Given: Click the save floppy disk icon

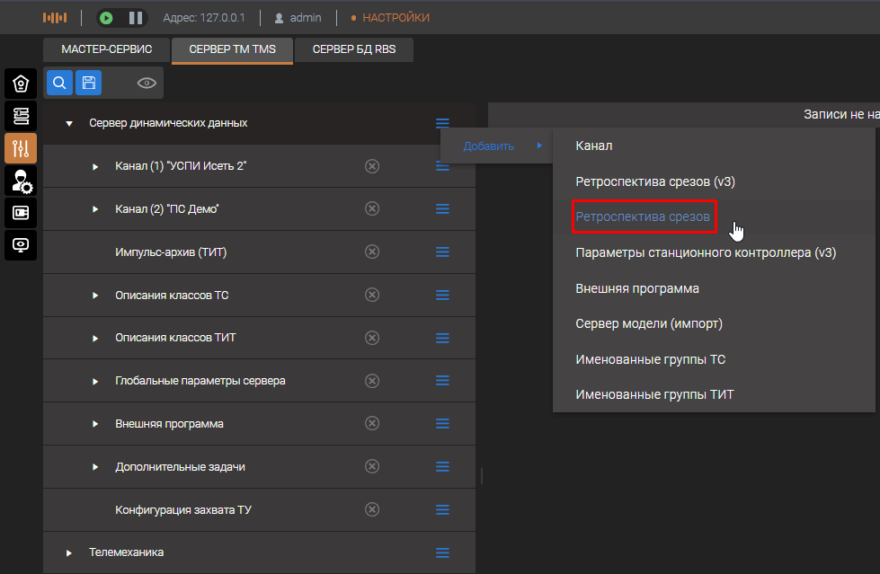Looking at the screenshot, I should coord(88,83).
